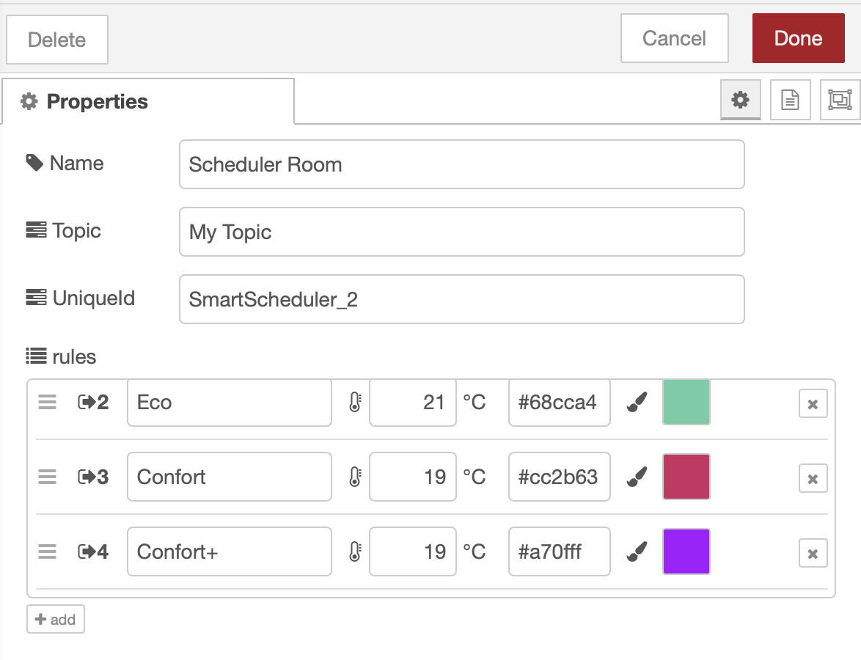Image resolution: width=861 pixels, height=660 pixels.
Task: Click the paintbrush icon for Eco rule
Action: pos(637,402)
